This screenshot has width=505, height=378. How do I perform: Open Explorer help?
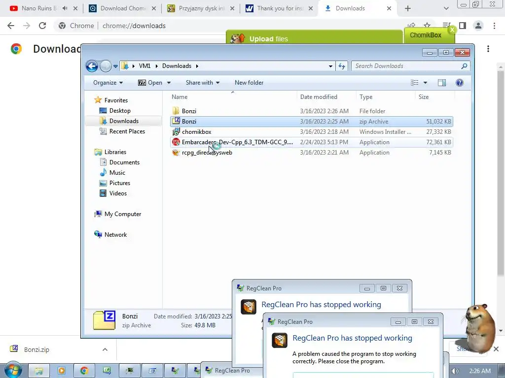(x=460, y=83)
